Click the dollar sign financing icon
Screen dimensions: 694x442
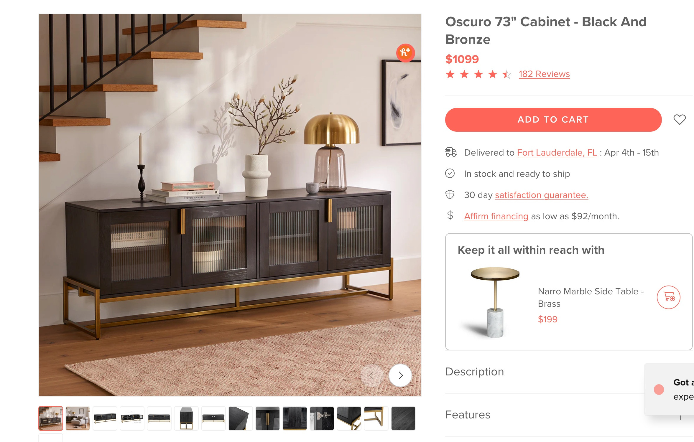coord(450,215)
